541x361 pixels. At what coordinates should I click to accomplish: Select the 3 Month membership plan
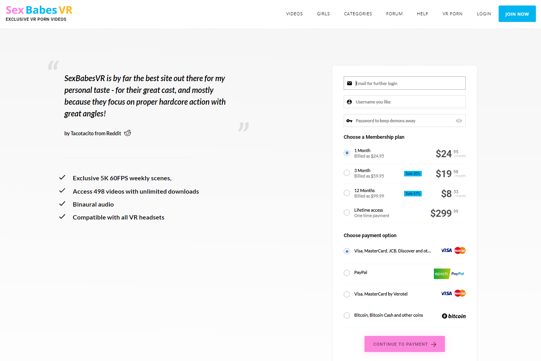click(347, 173)
